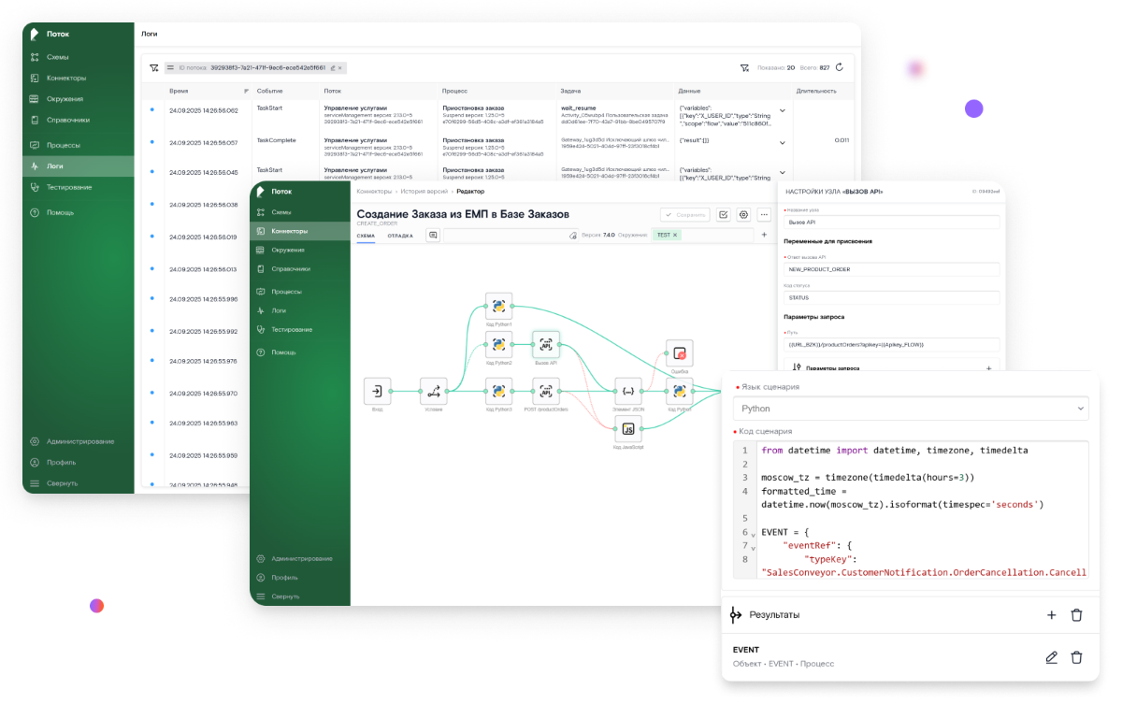Click the plus icon next to Результаты

[1051, 615]
